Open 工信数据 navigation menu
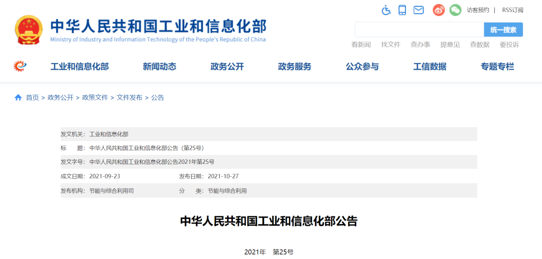The image size is (542, 259). (430, 67)
